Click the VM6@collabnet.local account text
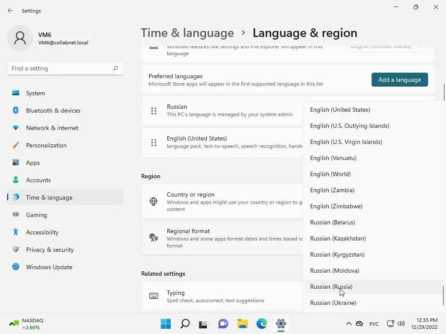Viewport: 446px width, 334px height. (63, 43)
